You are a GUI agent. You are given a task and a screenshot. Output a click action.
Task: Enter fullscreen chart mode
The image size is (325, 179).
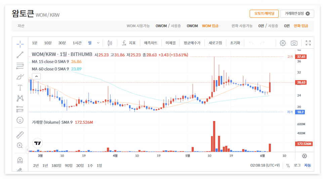coord(308,43)
